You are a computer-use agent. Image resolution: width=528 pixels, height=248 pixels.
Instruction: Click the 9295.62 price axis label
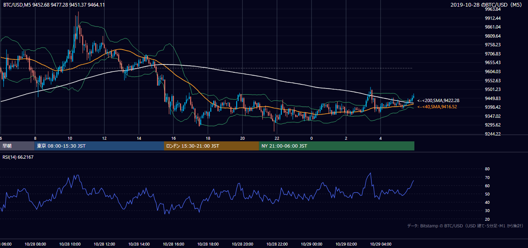493,125
